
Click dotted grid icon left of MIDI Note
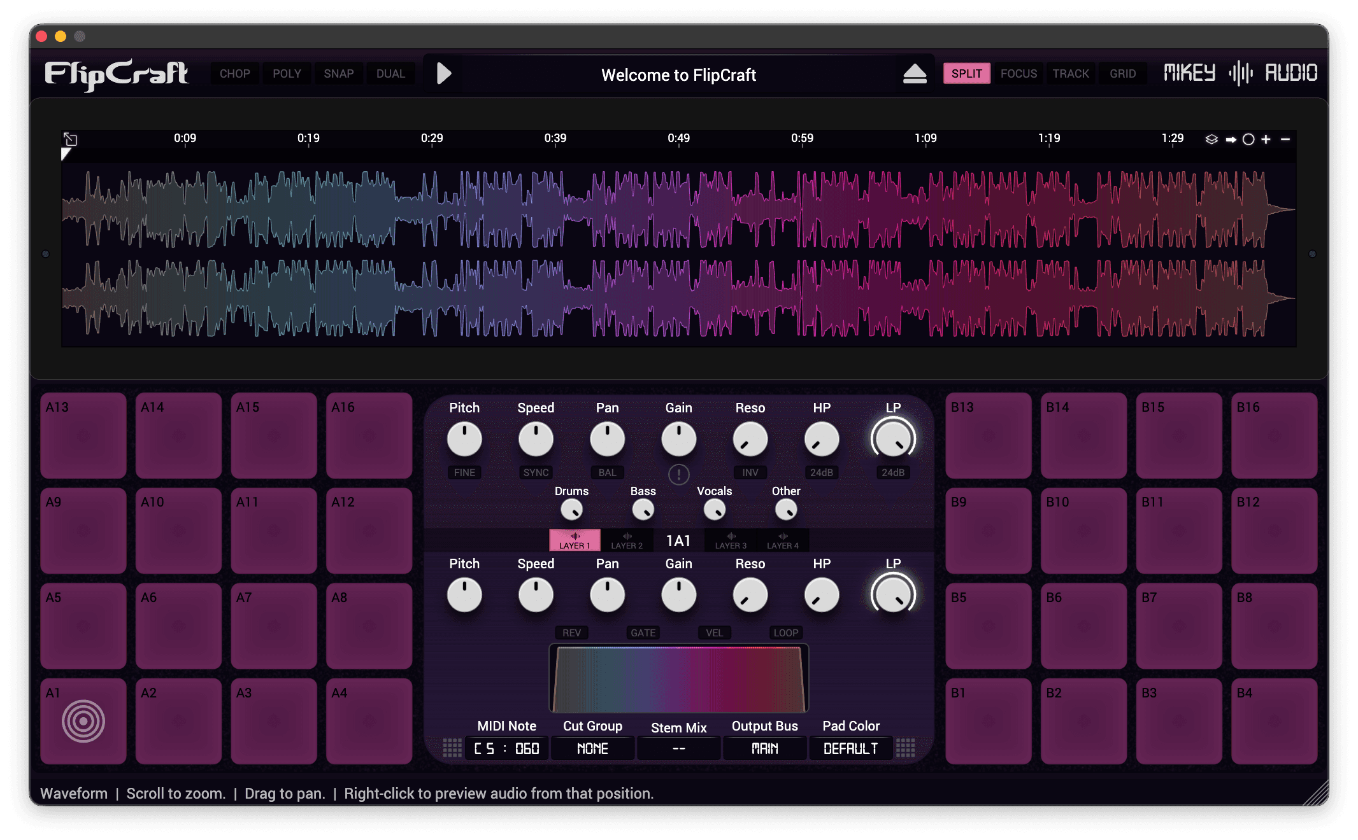pos(452,748)
